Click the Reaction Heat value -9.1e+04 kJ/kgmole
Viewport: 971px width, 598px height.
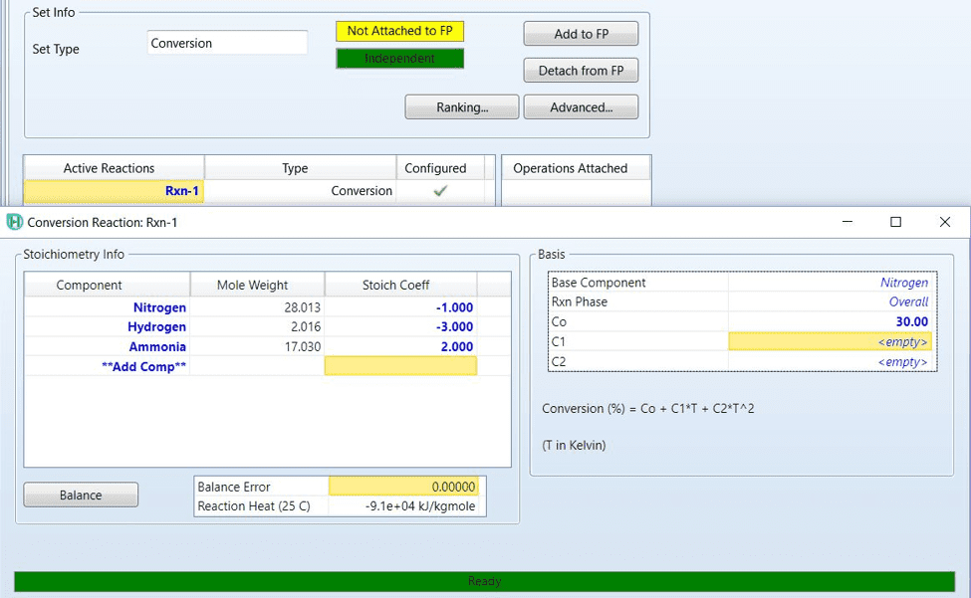click(403, 505)
